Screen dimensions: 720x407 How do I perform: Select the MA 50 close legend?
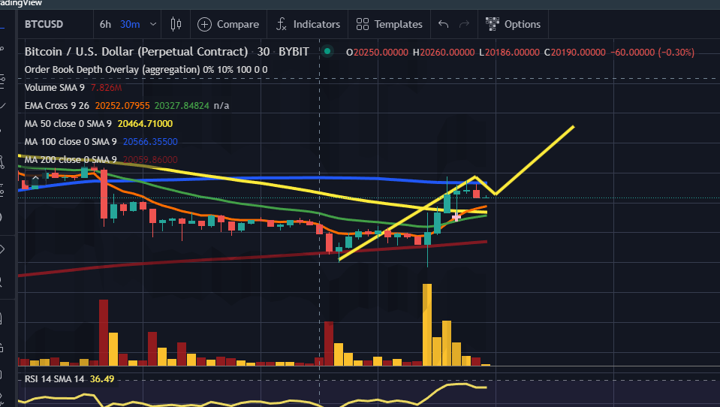tap(68, 124)
